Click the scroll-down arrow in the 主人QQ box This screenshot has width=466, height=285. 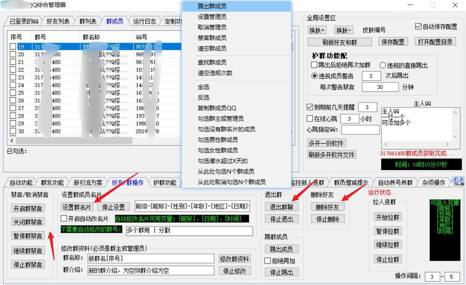(456, 136)
